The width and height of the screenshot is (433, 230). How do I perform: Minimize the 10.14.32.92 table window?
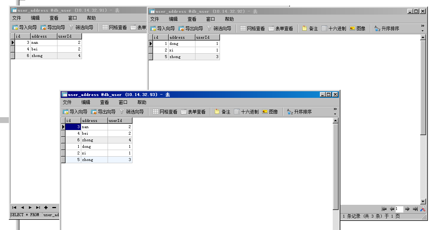coord(410,11)
